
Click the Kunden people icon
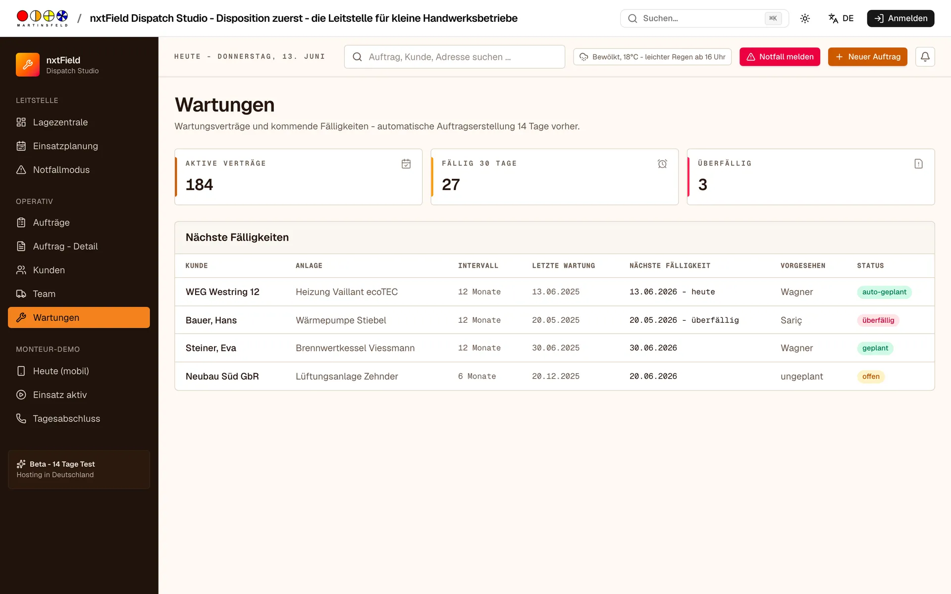click(x=21, y=270)
